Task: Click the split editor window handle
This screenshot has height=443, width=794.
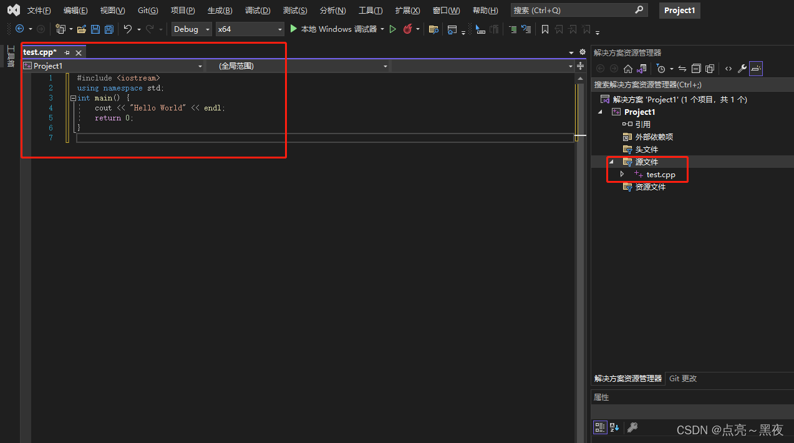Action: click(x=581, y=66)
